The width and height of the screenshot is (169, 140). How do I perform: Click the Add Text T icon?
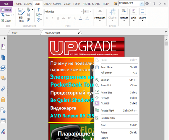click(38, 10)
